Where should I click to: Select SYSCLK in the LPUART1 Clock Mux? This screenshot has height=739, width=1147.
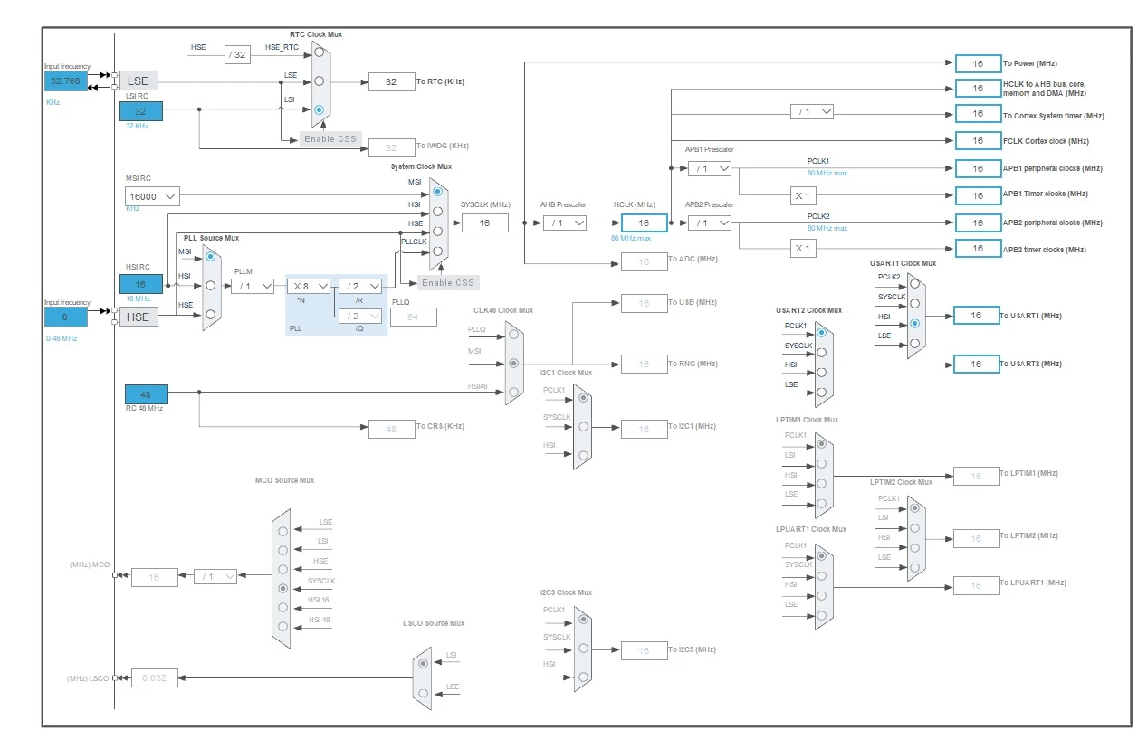tap(821, 574)
